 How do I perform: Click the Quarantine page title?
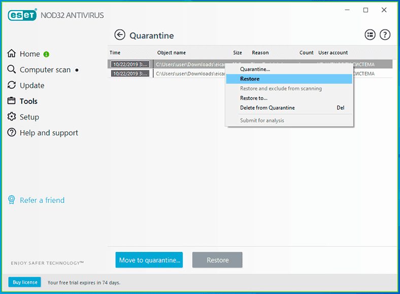coord(152,35)
